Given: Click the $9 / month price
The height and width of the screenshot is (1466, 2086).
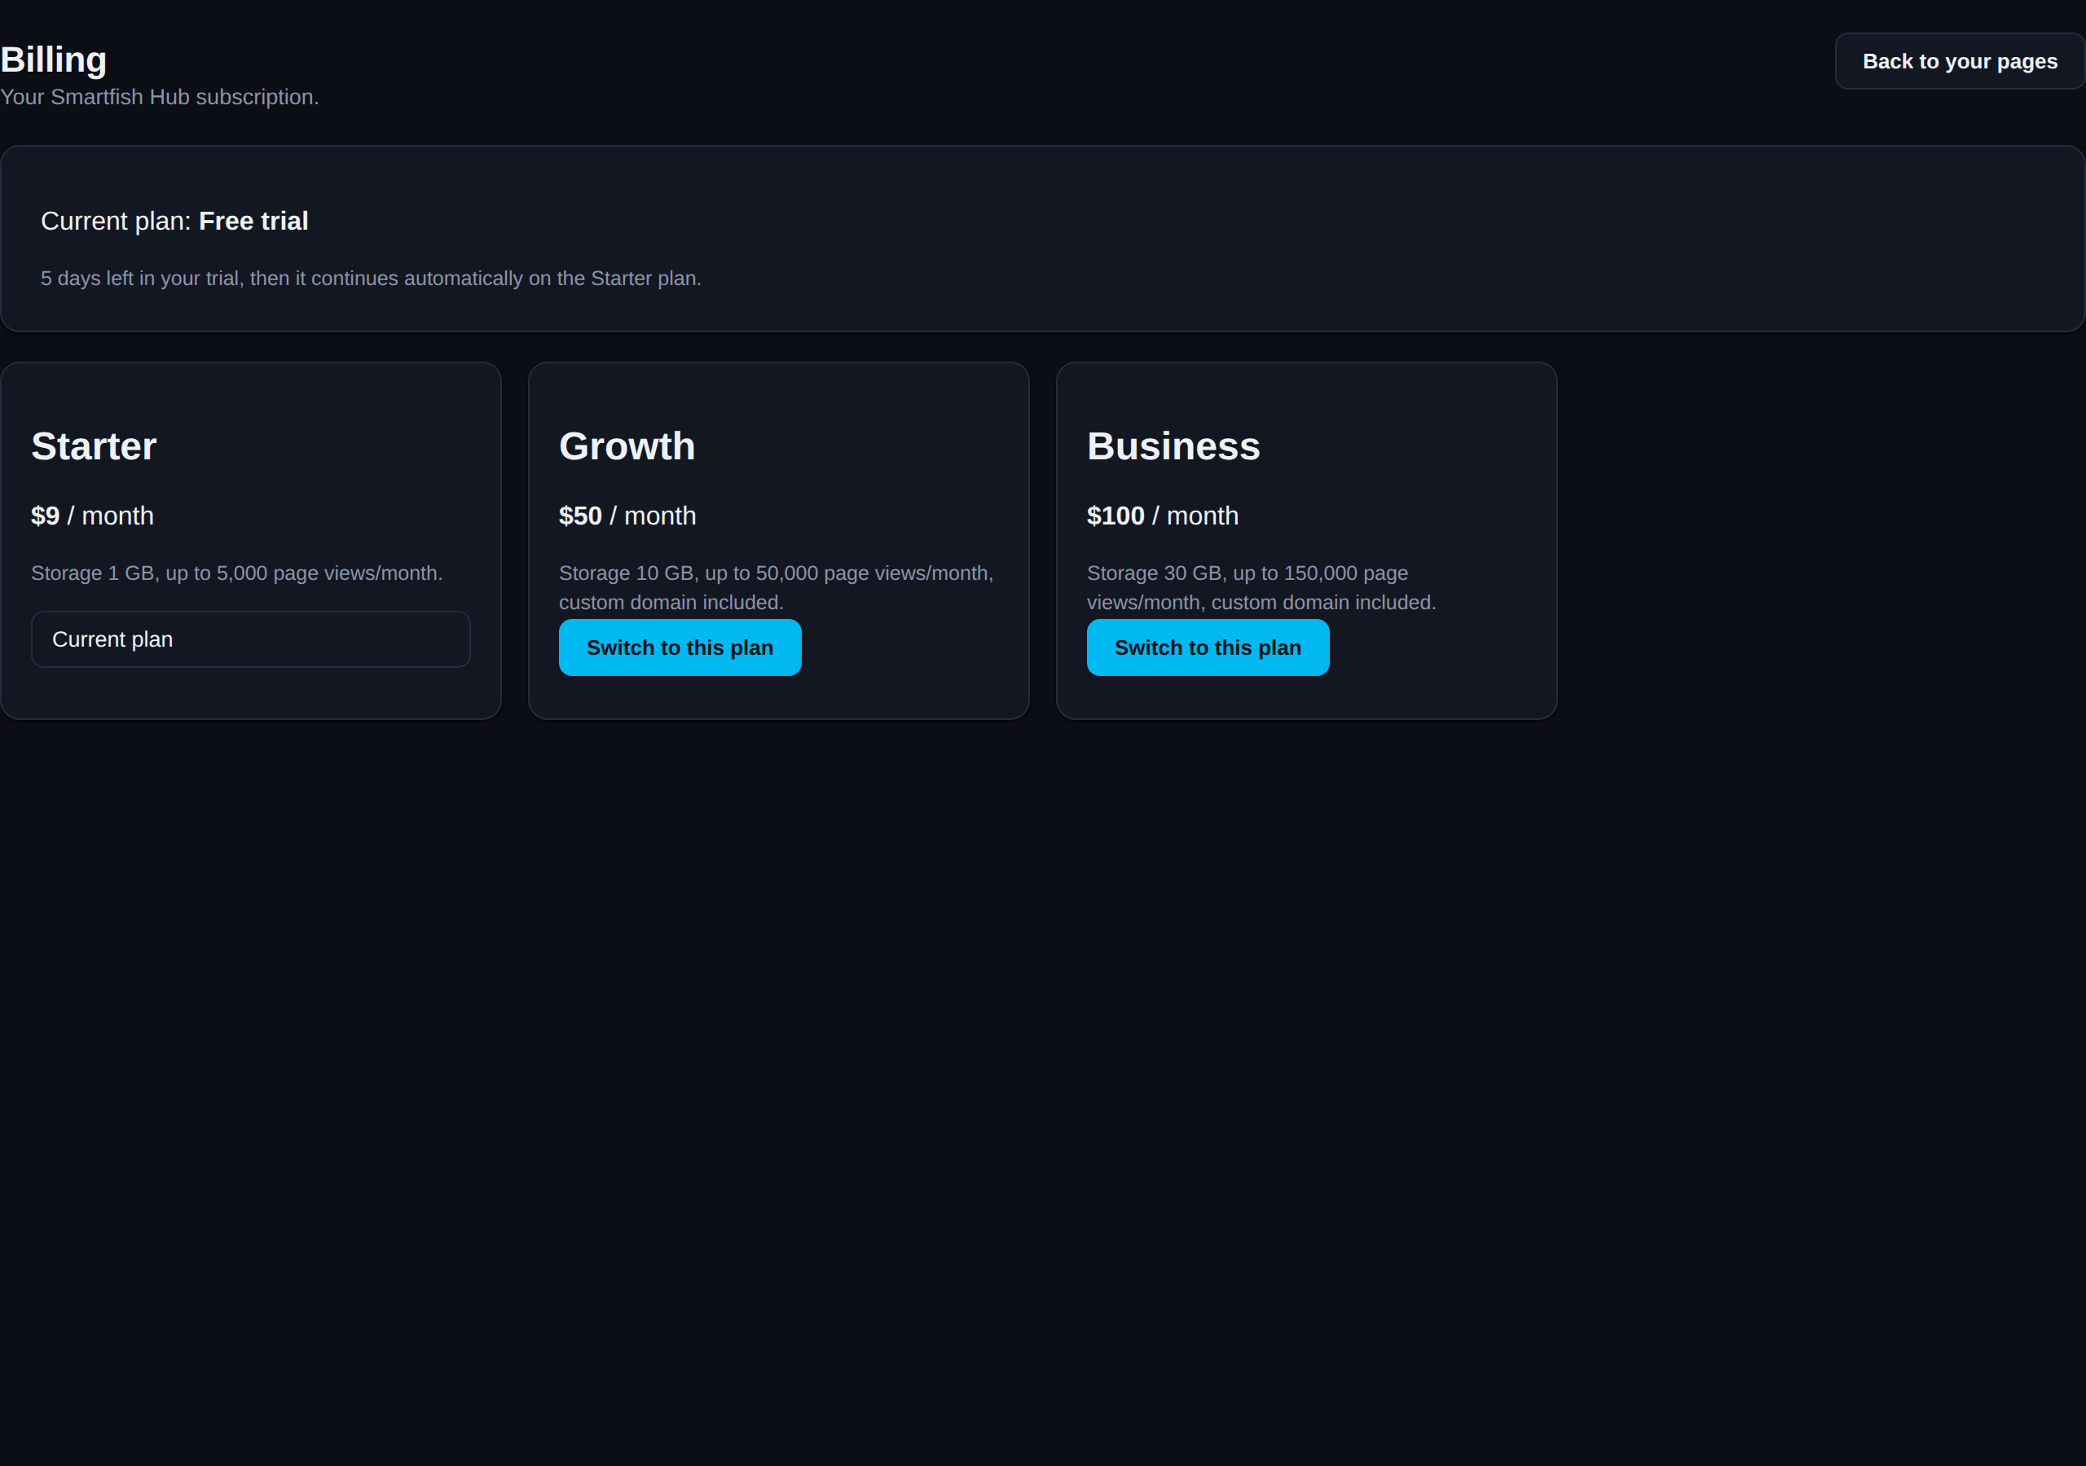Looking at the screenshot, I should coord(92,516).
